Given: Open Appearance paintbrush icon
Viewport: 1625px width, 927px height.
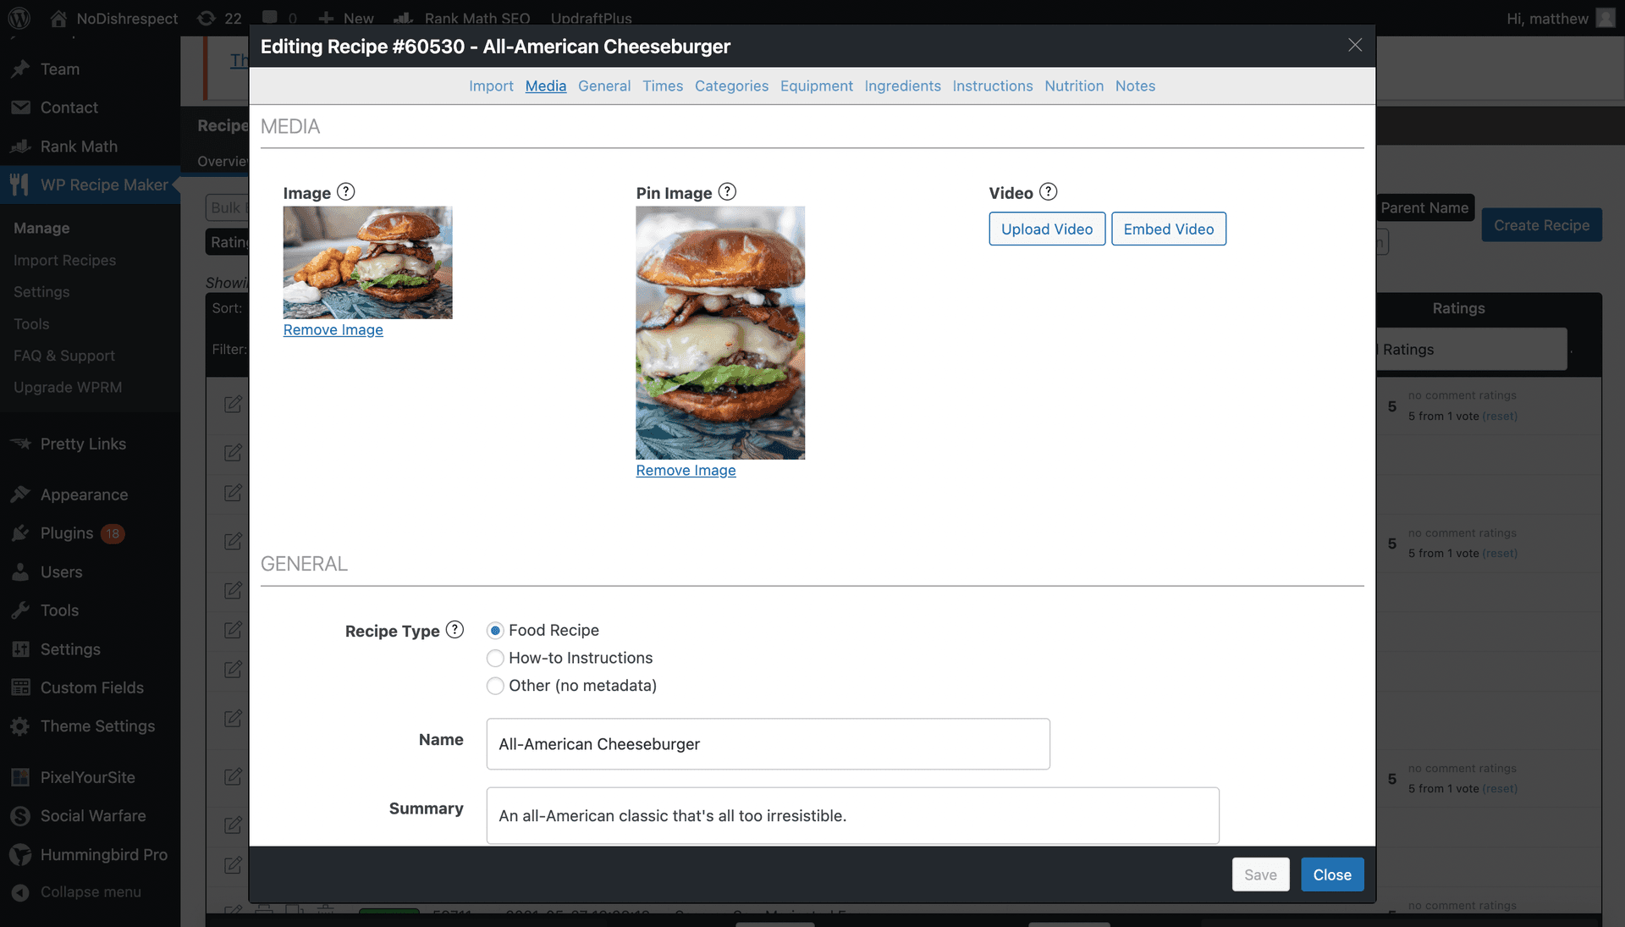Looking at the screenshot, I should coord(20,494).
